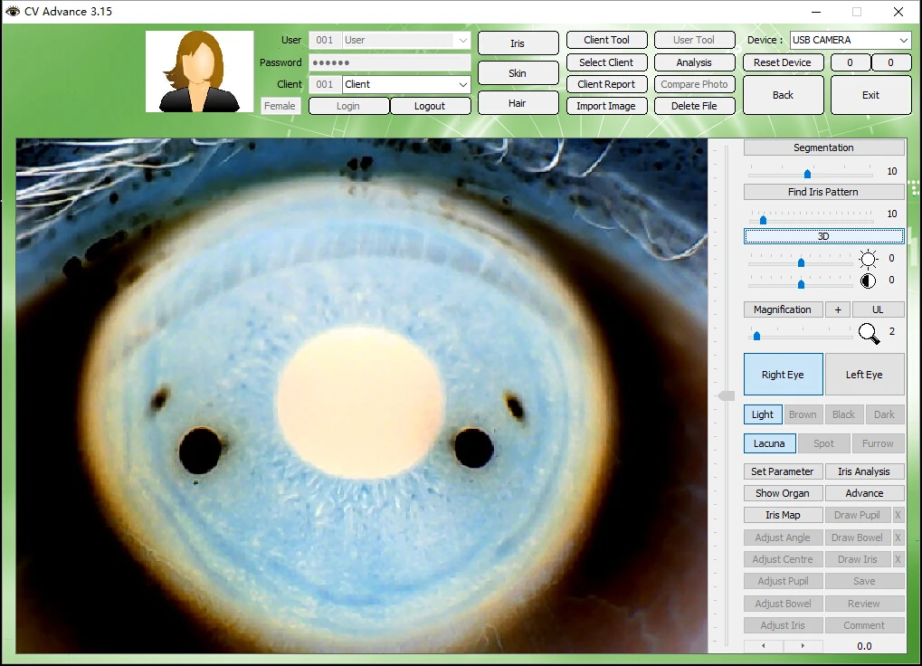
Task: Switch to the Skin analysis mode
Action: [x=518, y=72]
